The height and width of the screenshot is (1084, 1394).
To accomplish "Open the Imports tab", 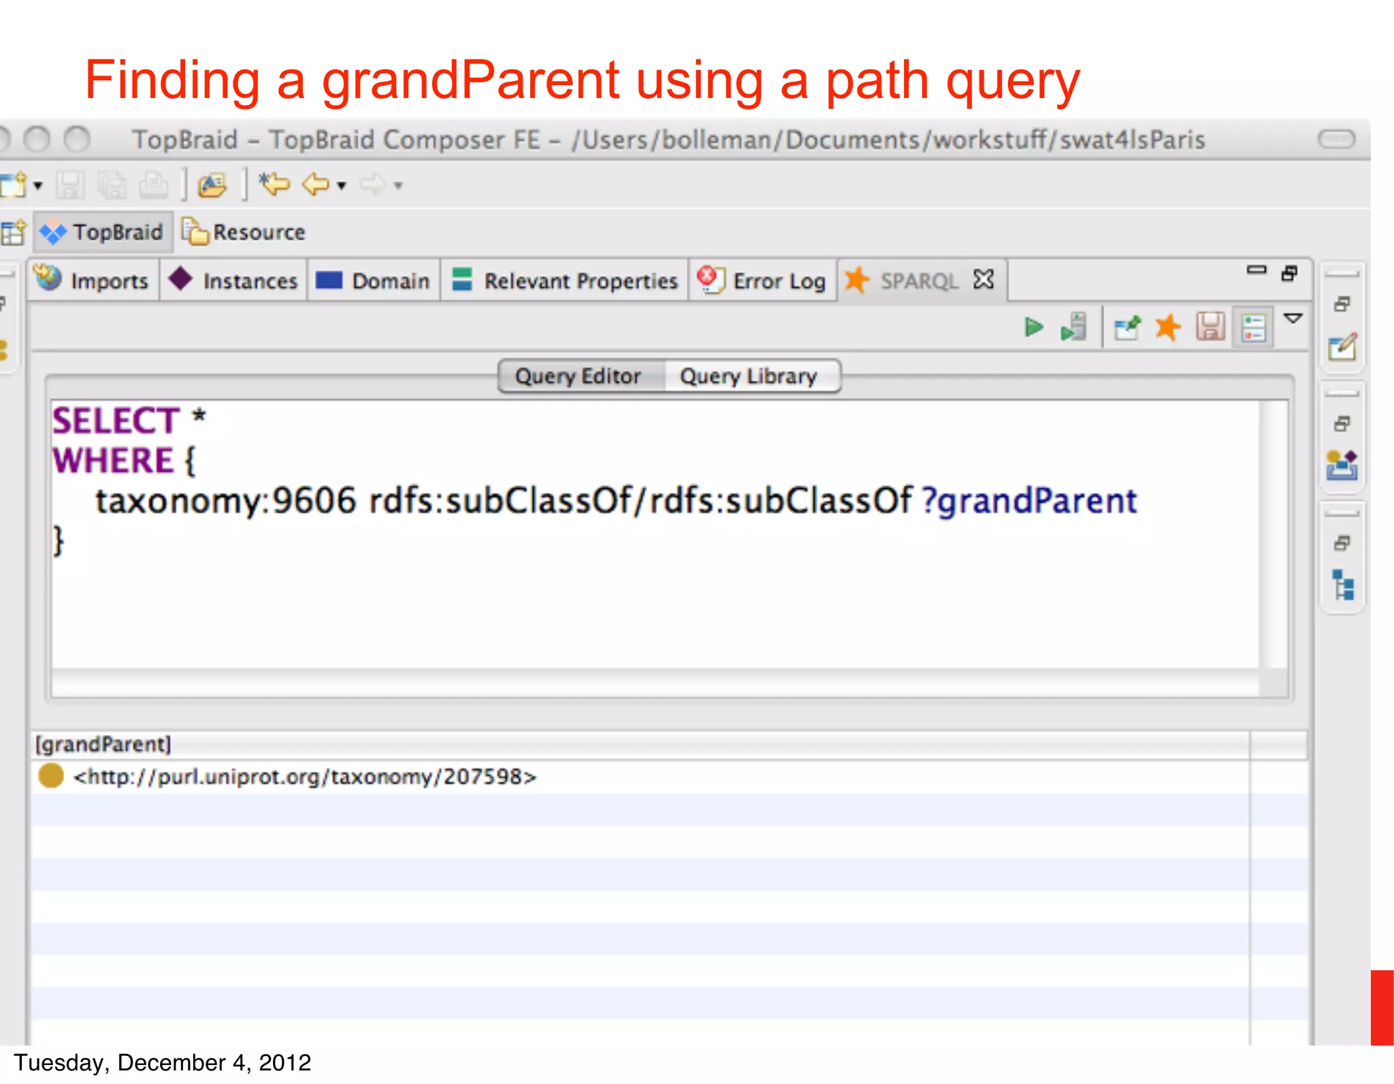I will point(93,280).
